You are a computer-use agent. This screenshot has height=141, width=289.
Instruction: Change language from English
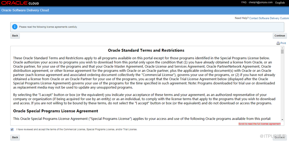click(280, 3)
